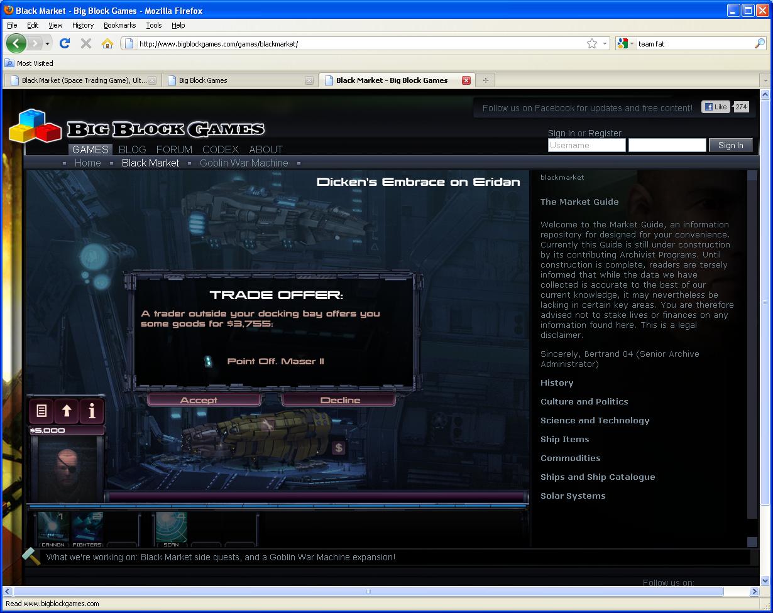Viewport: 773px width, 613px height.
Task: Open the Bookmarks menu
Action: [x=118, y=25]
